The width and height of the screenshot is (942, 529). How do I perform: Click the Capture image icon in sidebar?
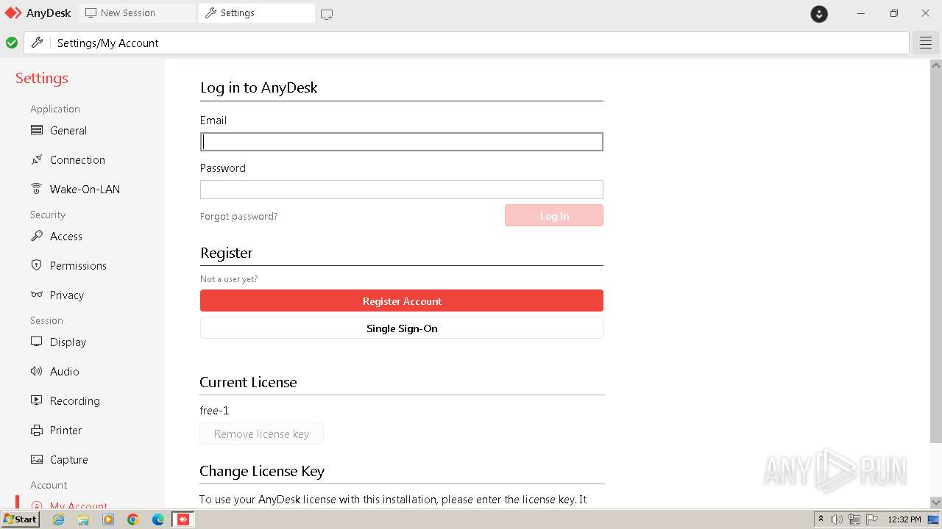click(x=37, y=459)
